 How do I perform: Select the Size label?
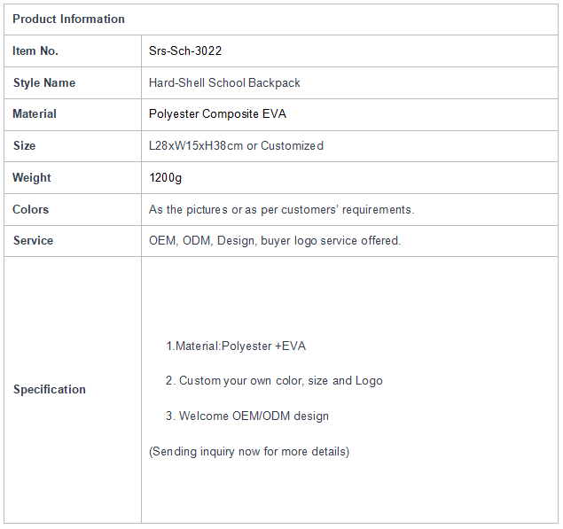(25, 145)
